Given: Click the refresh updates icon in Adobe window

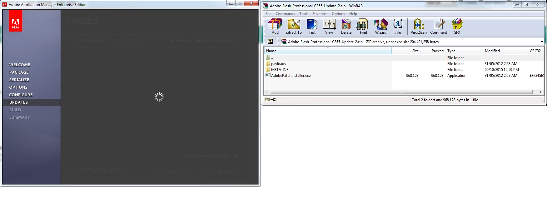Looking at the screenshot, I should [238, 41].
